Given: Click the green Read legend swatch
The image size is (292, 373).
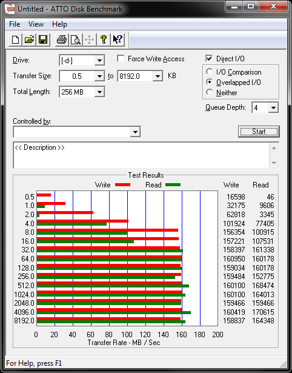Looking at the screenshot, I should tap(173, 185).
